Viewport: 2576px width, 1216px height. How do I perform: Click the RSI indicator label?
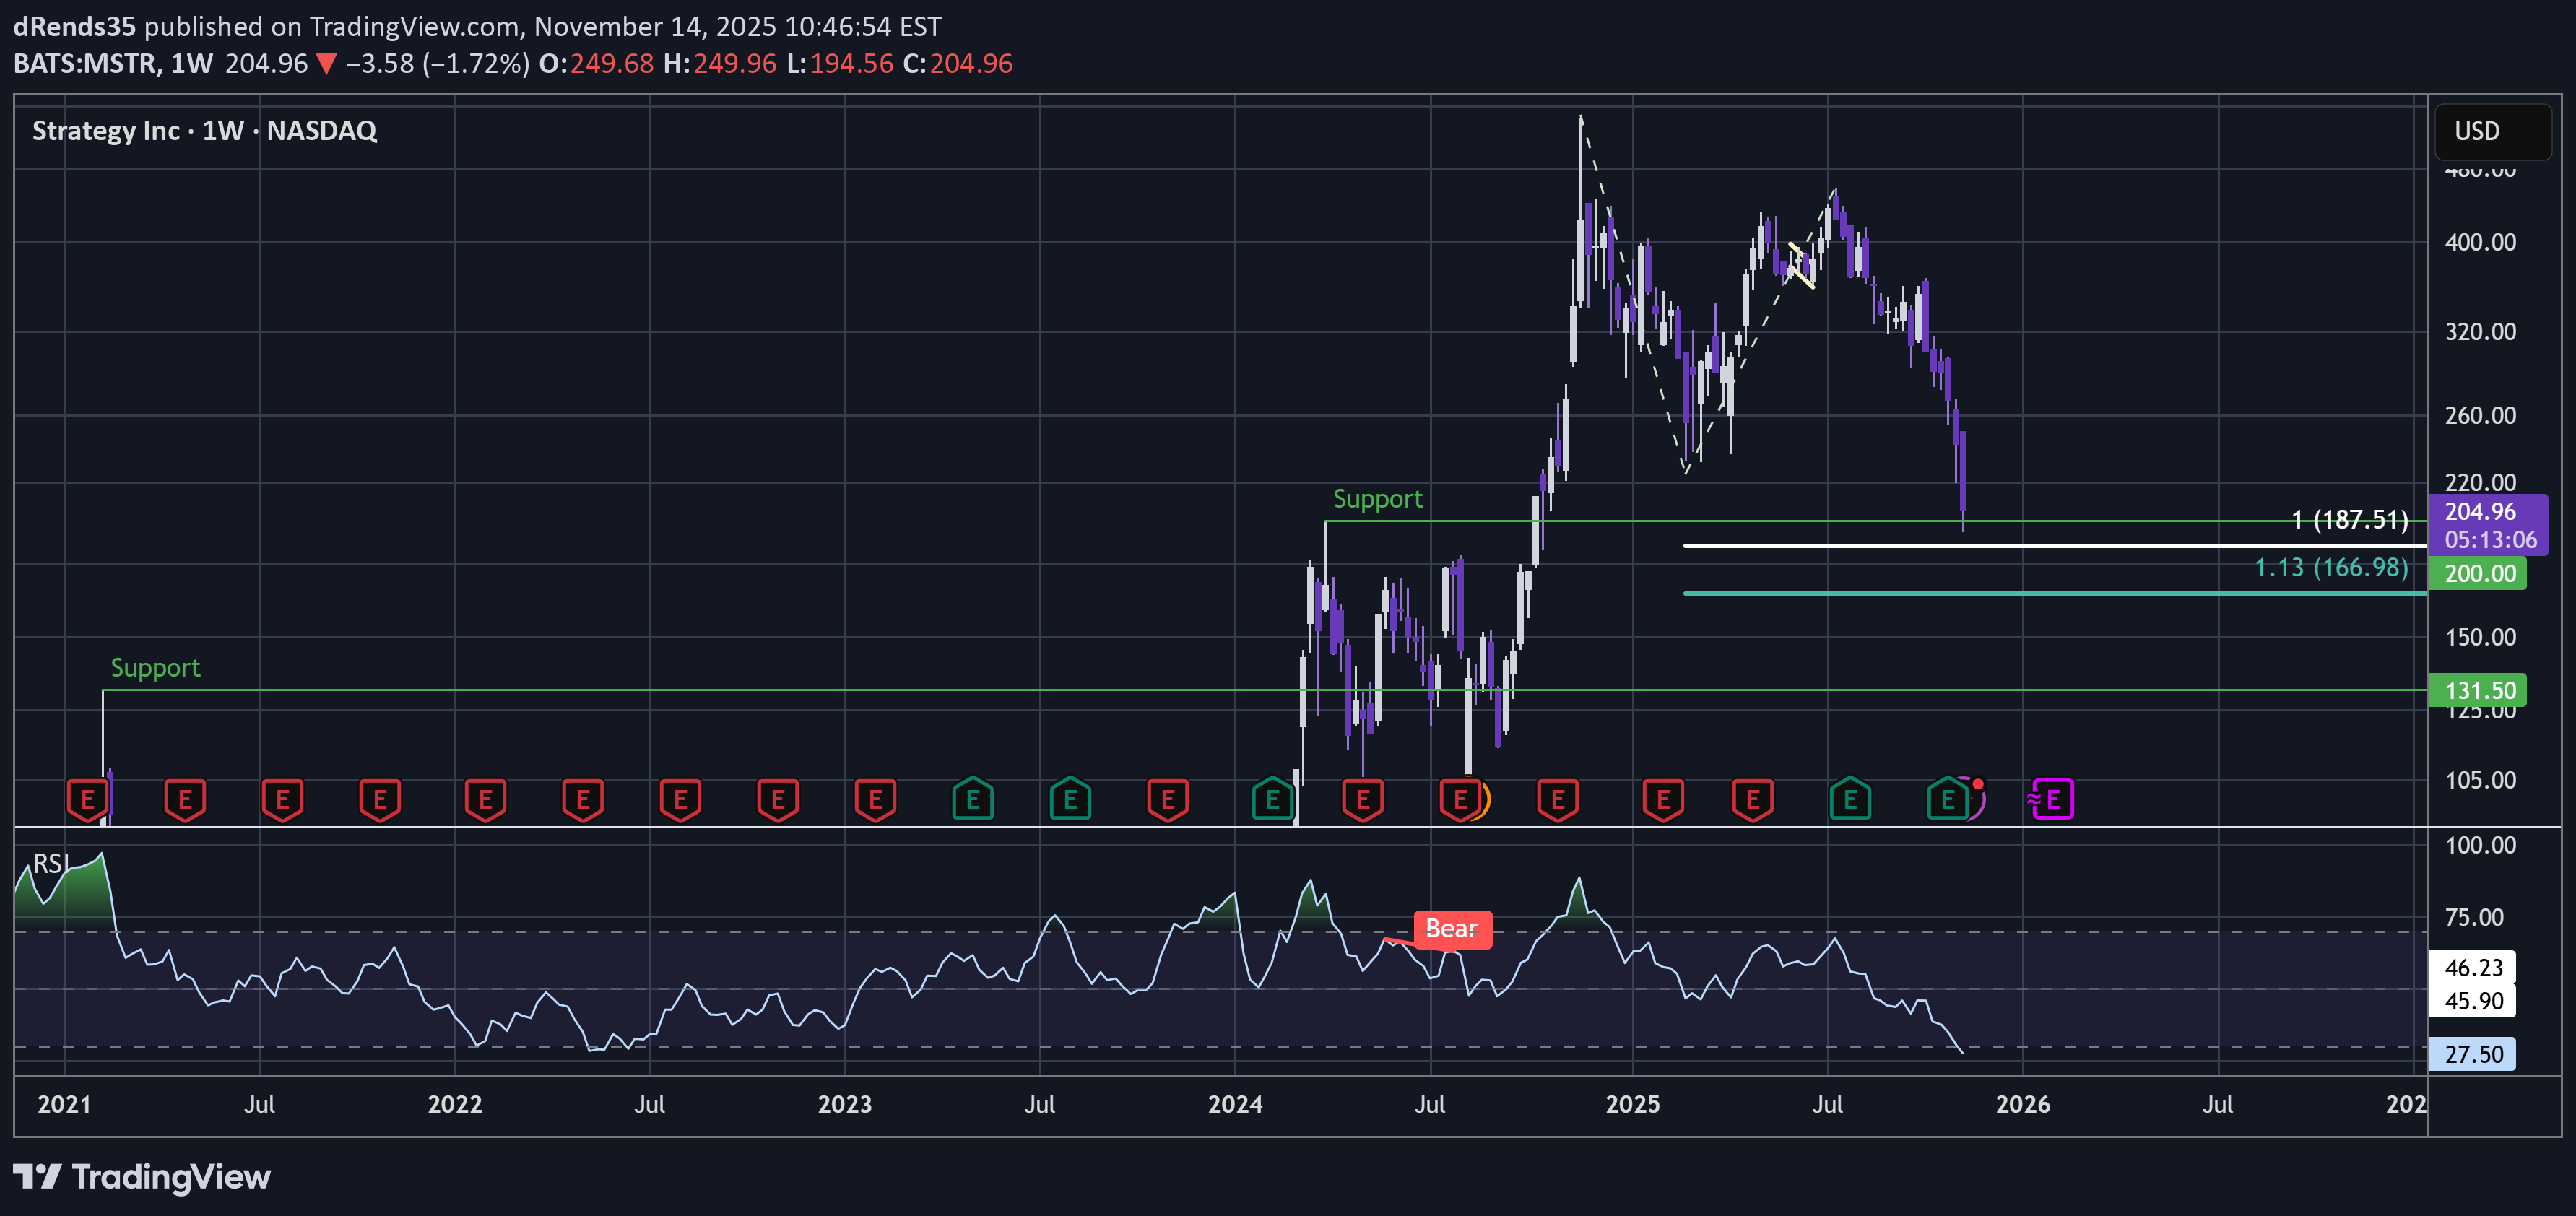(x=50, y=863)
